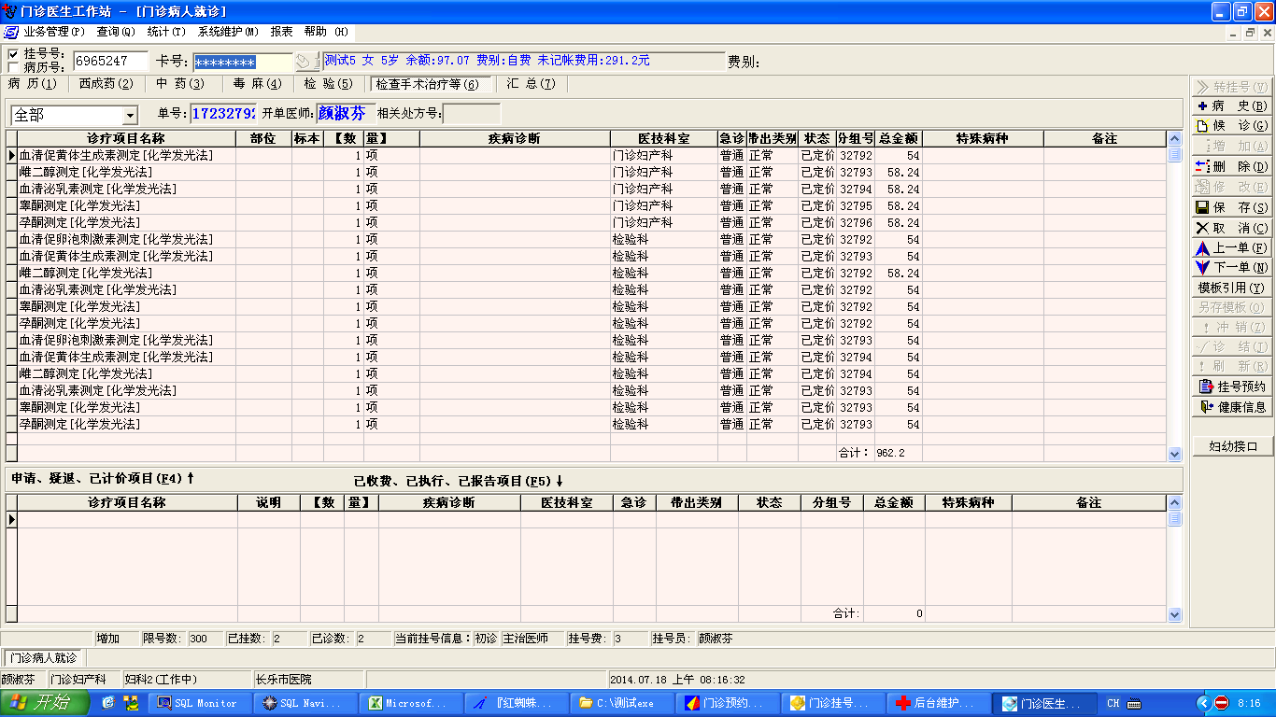Screen dimensions: 1276x717
Task: Open 健康信息 health information
Action: (1232, 407)
